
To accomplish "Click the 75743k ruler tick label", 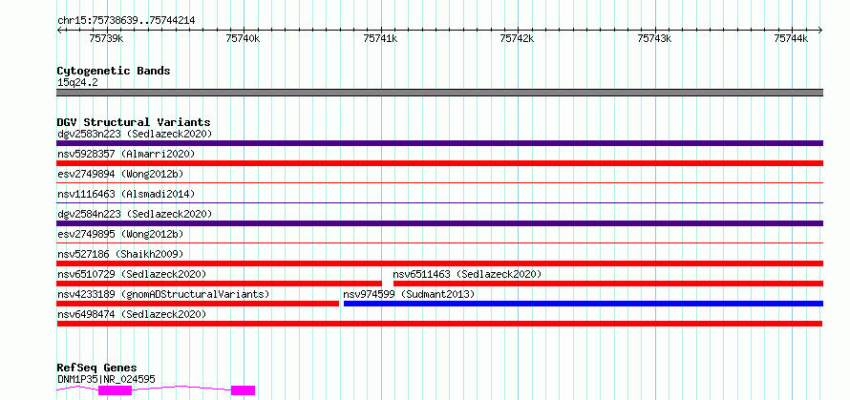I will pyautogui.click(x=655, y=38).
